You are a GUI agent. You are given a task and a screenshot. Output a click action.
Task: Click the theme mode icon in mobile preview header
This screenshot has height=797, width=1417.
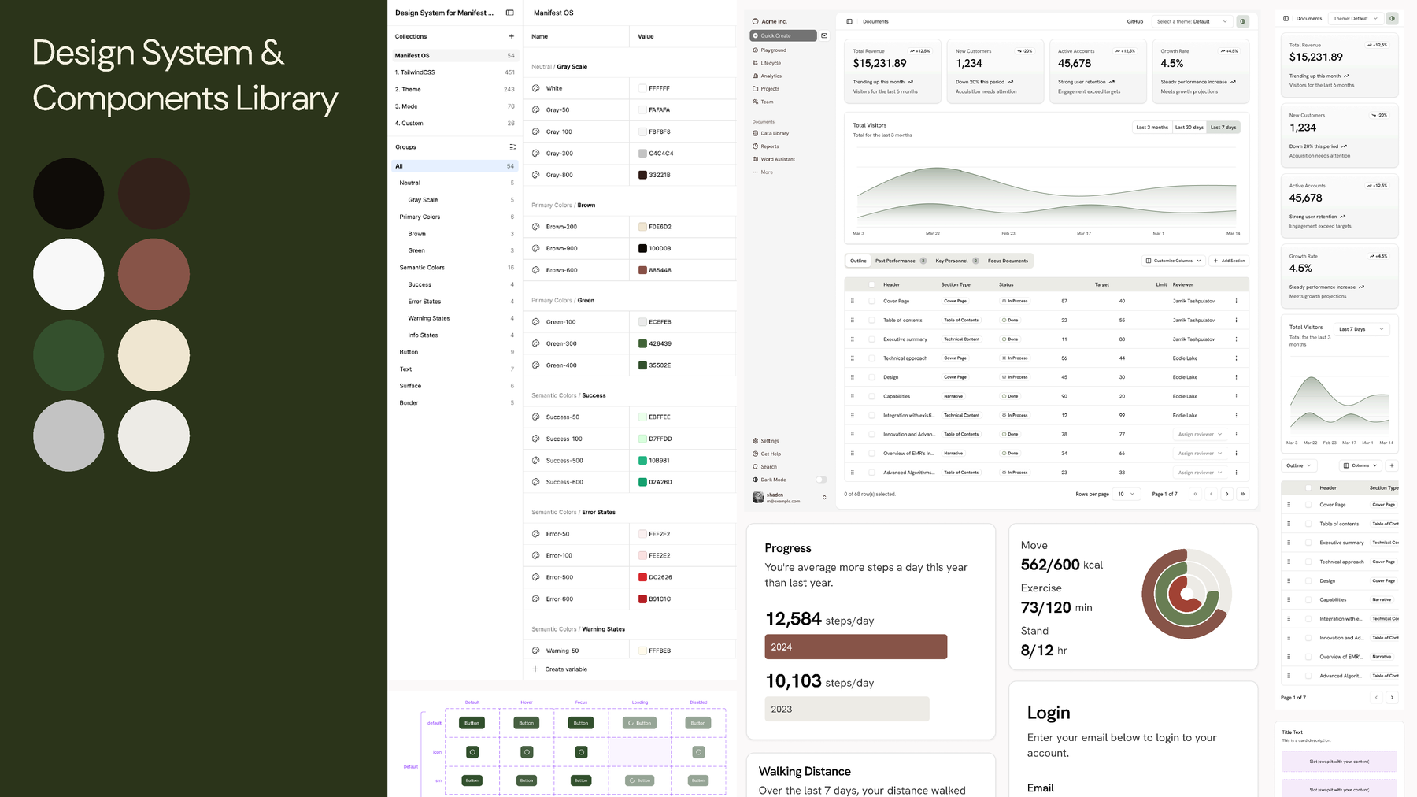coord(1392,18)
